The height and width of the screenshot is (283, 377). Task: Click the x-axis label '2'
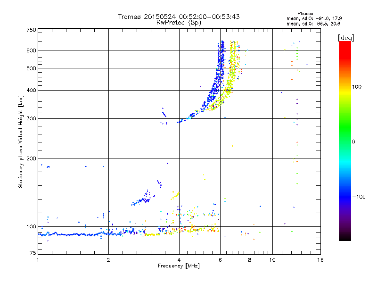coord(108,260)
